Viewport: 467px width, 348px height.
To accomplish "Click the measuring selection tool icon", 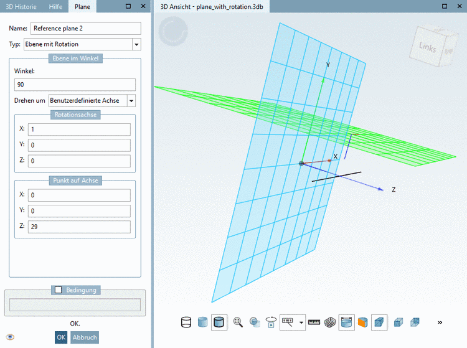I will pyautogui.click(x=288, y=322).
